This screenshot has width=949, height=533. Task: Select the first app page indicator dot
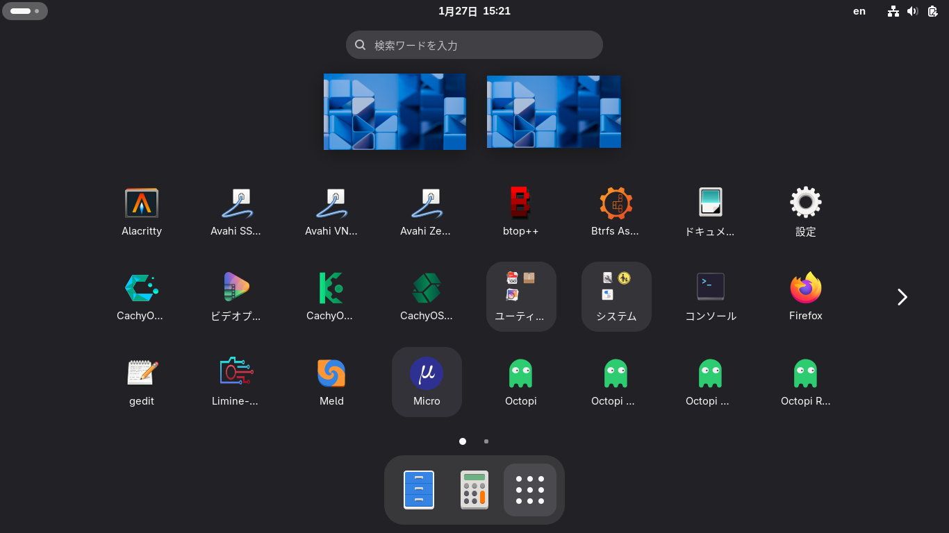coord(463,441)
